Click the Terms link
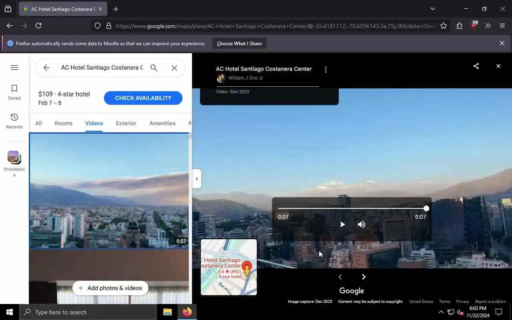The height and width of the screenshot is (320, 512). pyautogui.click(x=444, y=302)
